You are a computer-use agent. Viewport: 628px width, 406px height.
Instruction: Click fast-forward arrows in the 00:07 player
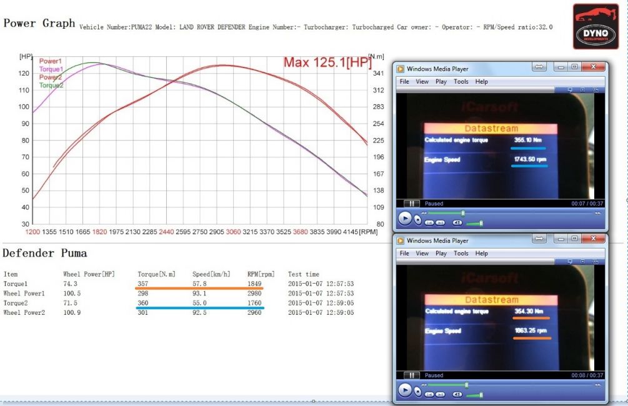pos(597,214)
